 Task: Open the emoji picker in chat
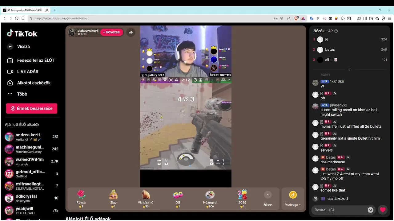point(371,210)
